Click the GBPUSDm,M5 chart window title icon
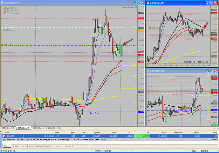219x153 pixels. [148, 3]
